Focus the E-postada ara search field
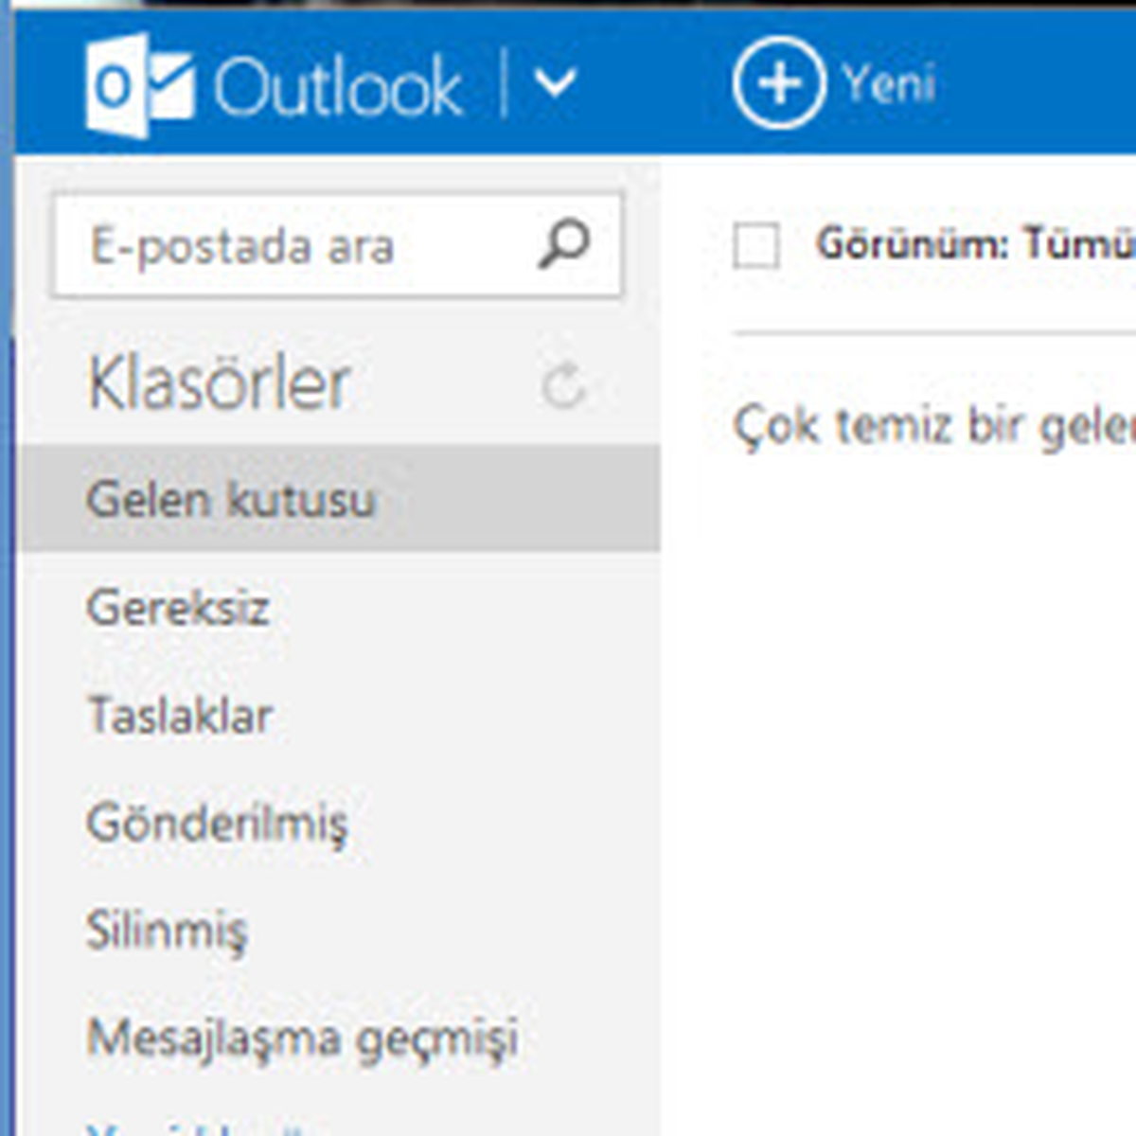 point(337,246)
